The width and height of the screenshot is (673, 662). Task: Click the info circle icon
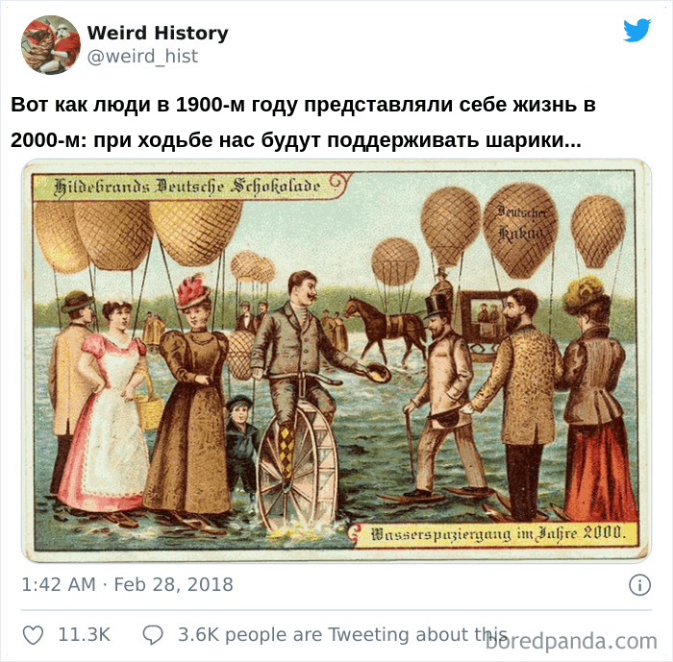click(x=639, y=585)
